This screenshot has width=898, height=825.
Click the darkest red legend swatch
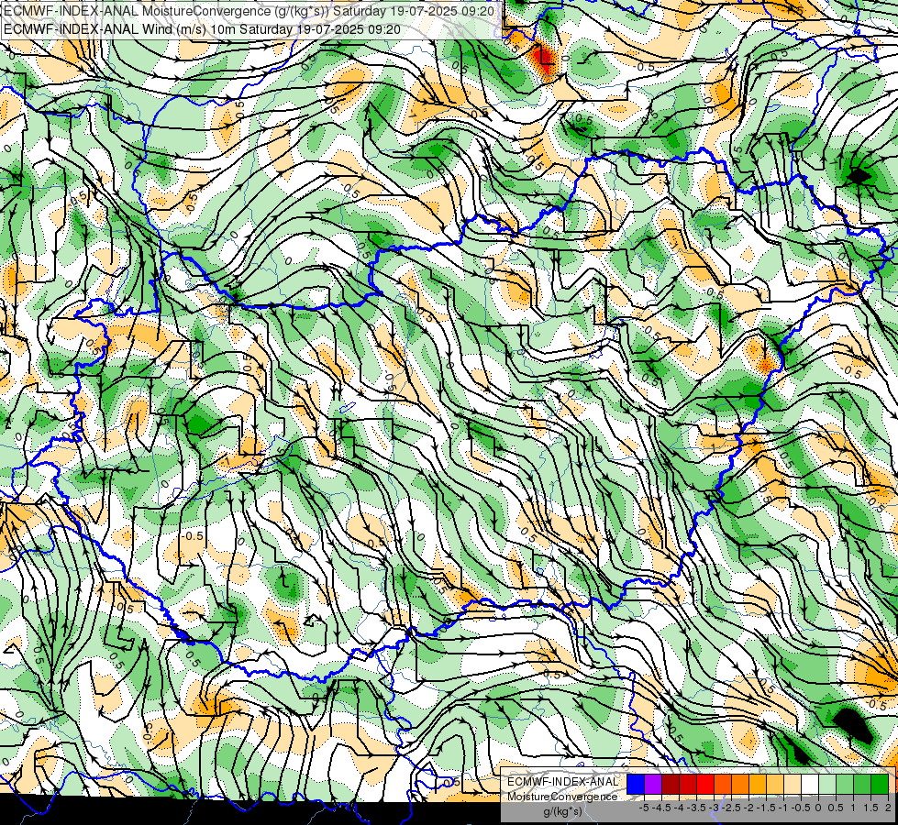[671, 784]
